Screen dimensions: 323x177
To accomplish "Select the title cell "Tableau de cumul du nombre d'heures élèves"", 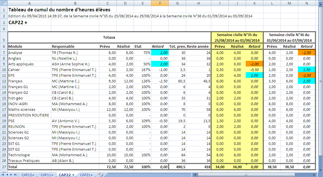I will coord(59,10).
